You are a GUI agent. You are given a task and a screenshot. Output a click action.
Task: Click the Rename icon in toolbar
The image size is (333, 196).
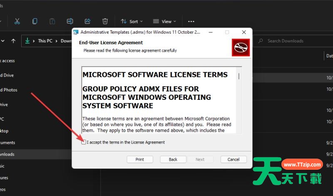70,21
